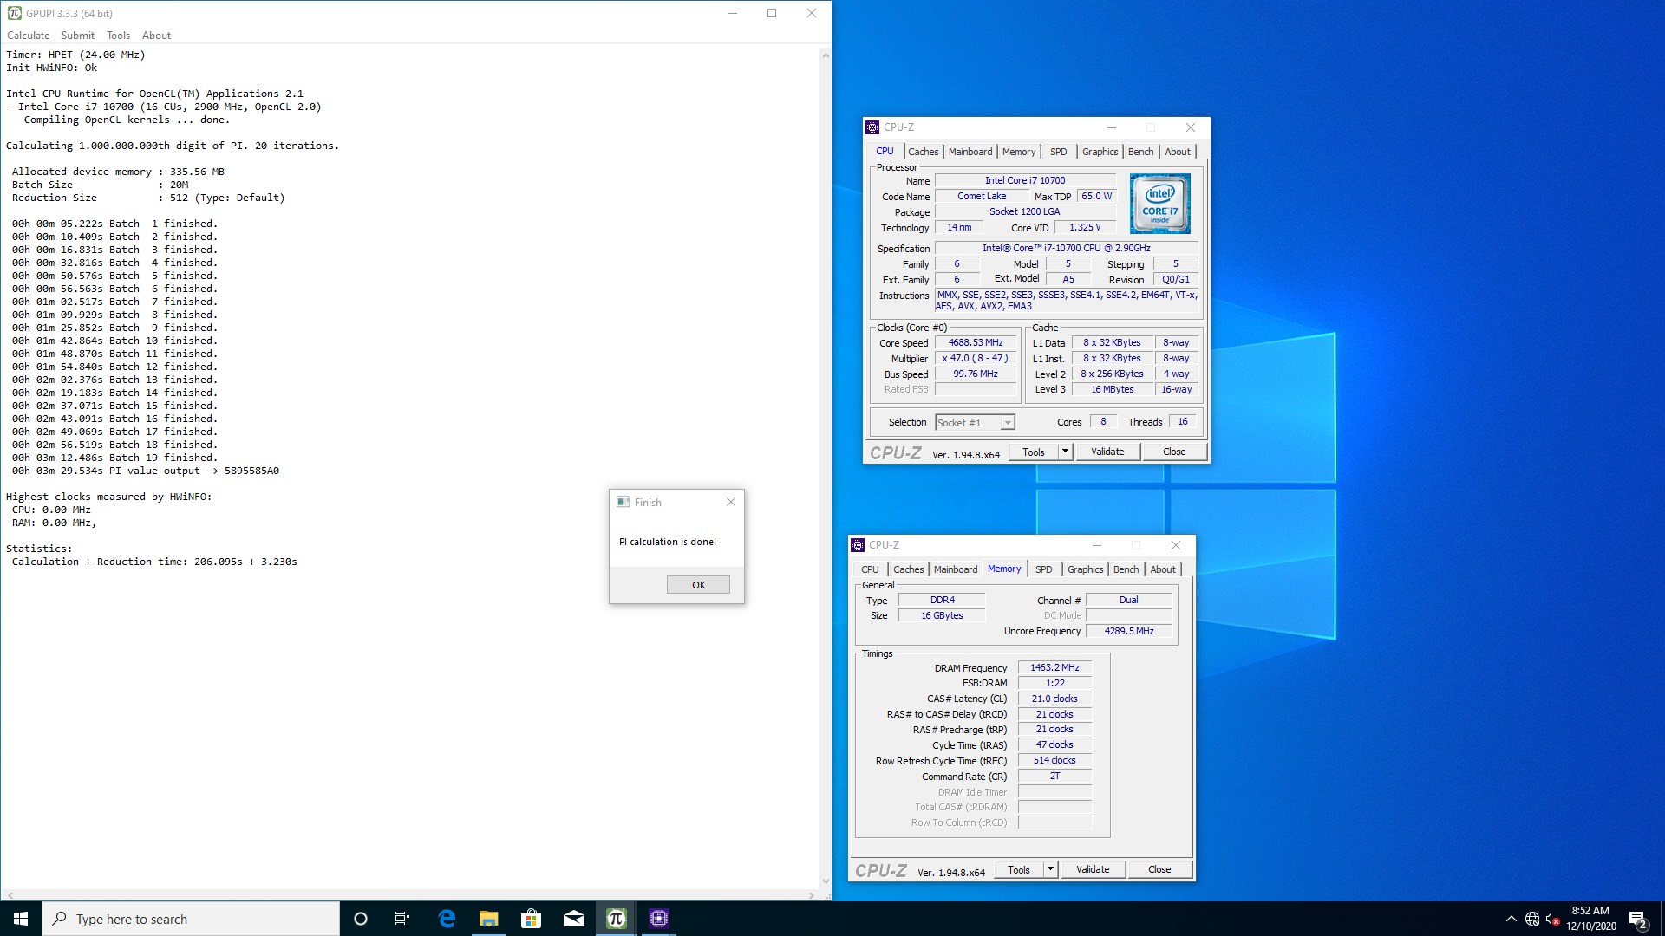Click Close button in top CPU-Z window
1665x936 pixels.
(x=1174, y=452)
